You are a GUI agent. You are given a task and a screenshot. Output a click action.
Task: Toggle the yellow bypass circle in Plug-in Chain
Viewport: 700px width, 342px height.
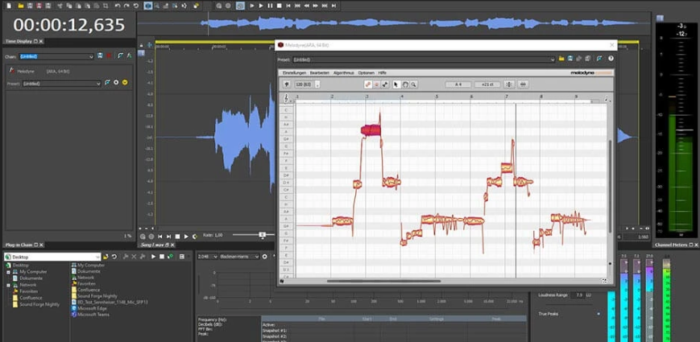125,83
